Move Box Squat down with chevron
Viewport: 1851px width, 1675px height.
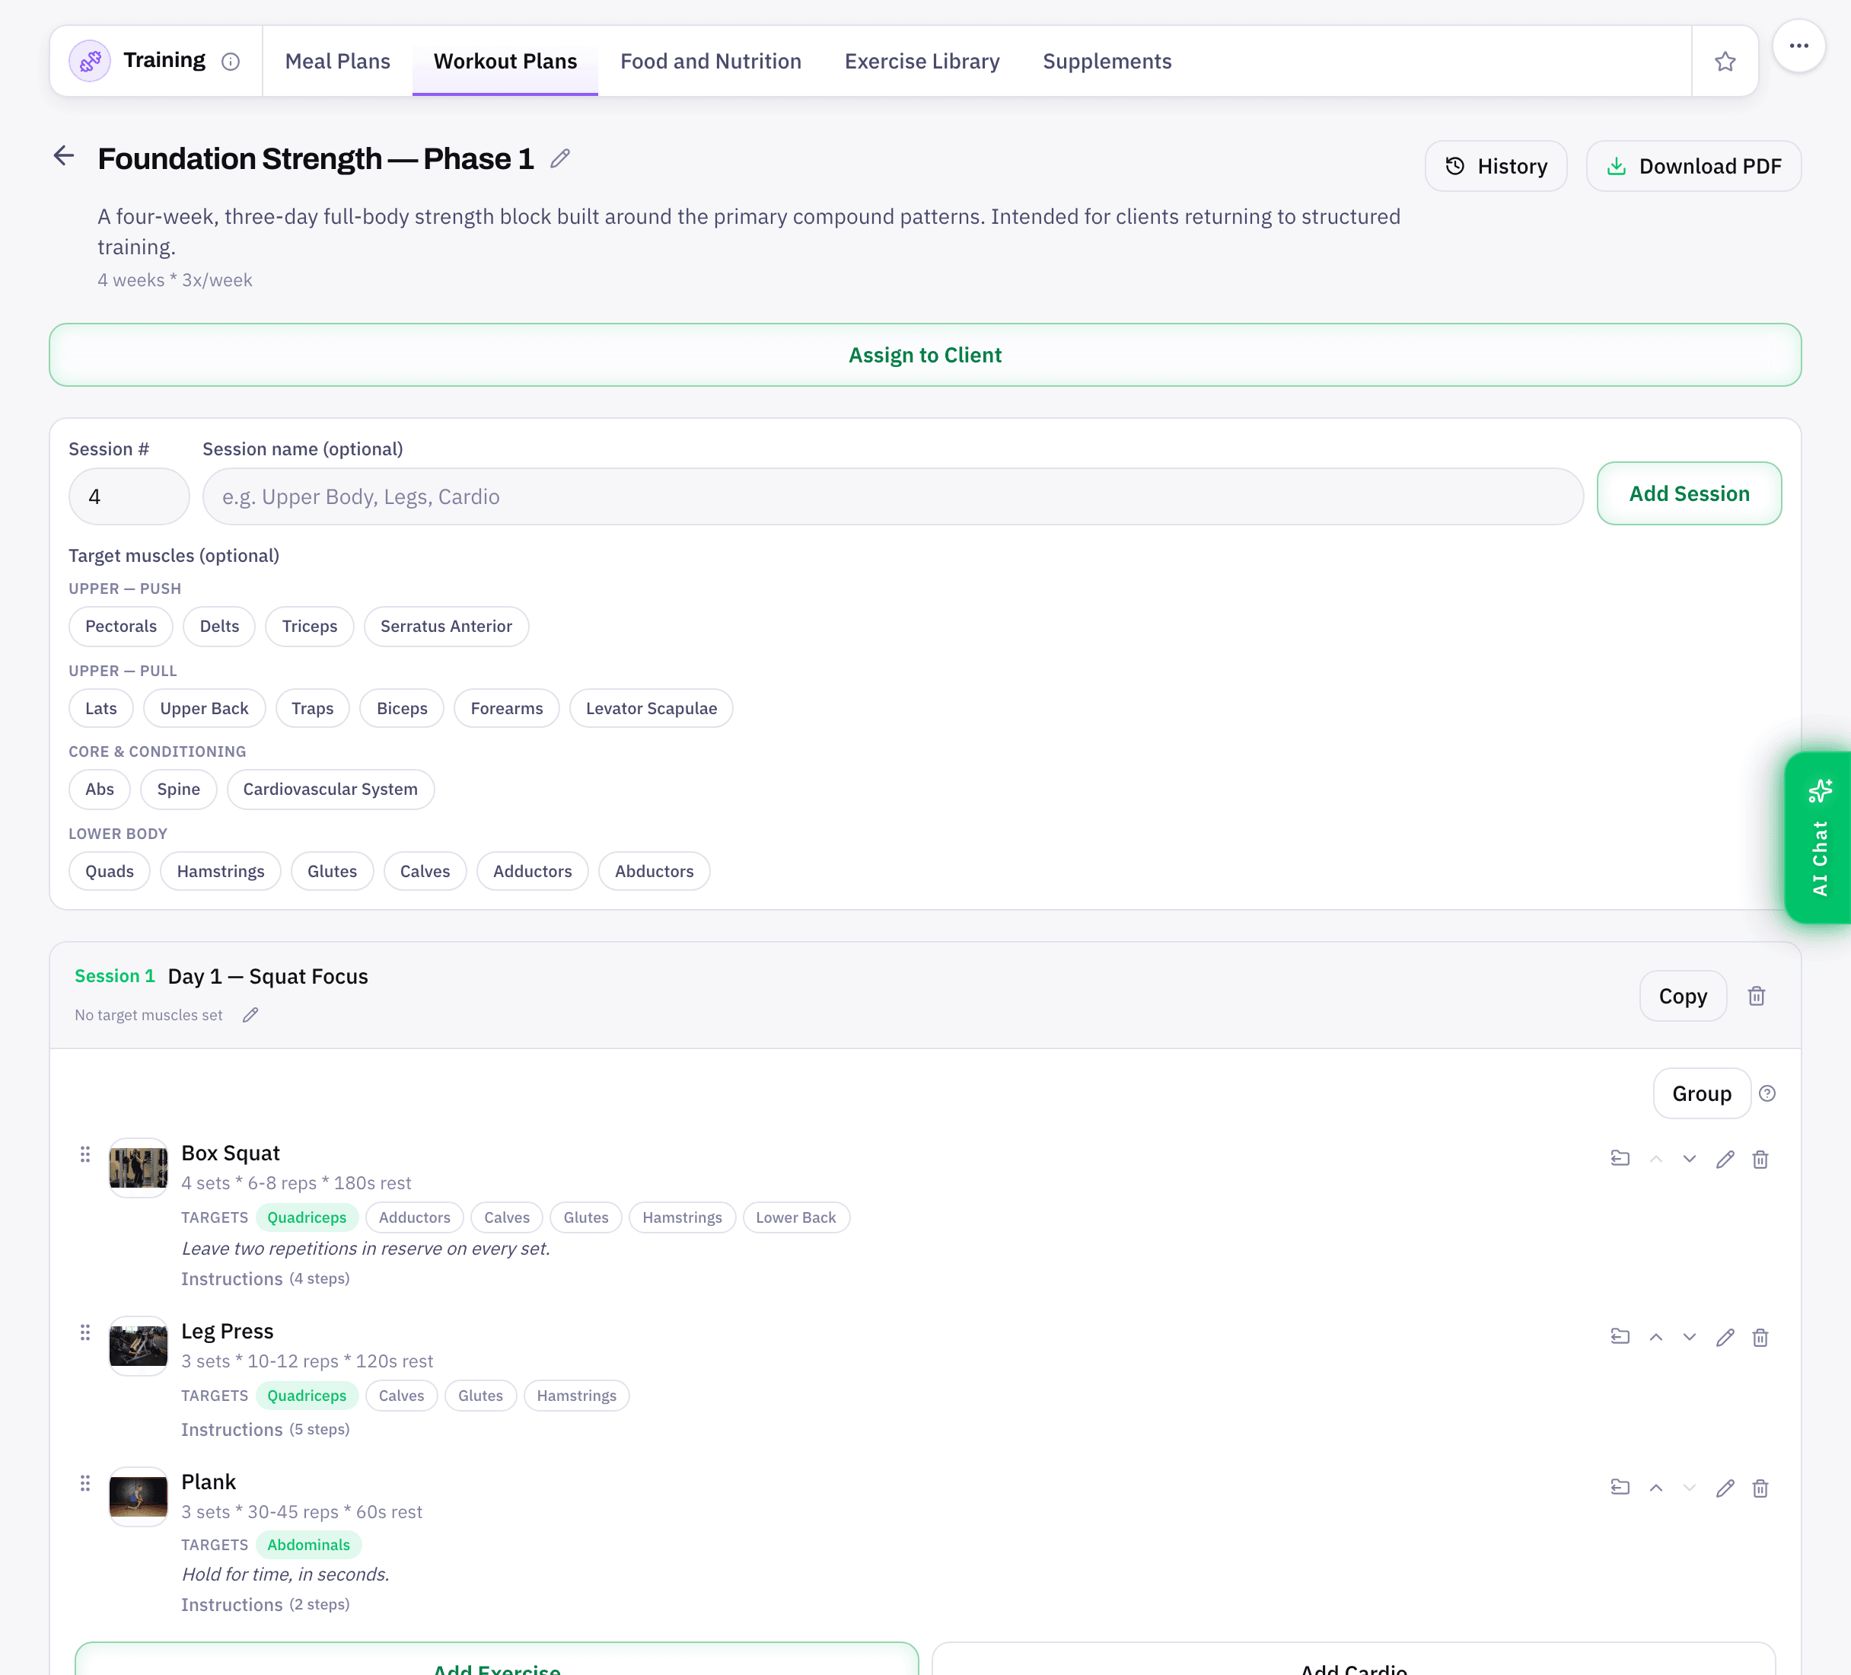click(1688, 1160)
